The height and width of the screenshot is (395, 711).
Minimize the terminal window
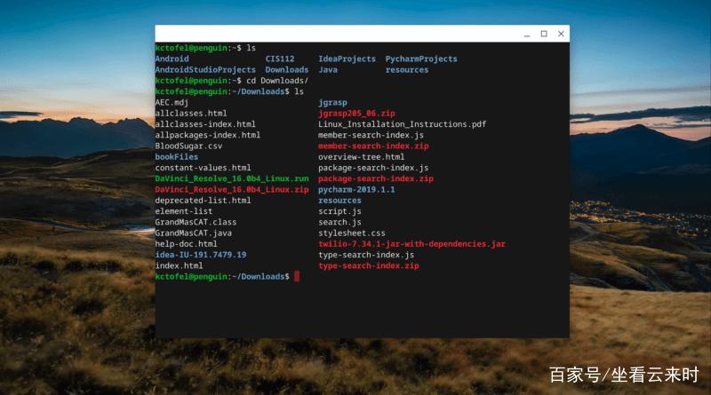tap(526, 34)
